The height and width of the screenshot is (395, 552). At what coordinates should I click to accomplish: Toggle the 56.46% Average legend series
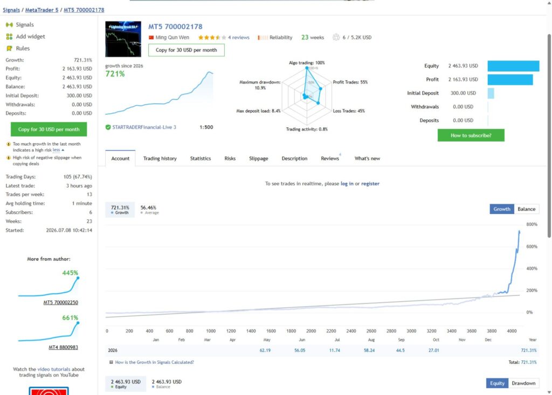point(149,210)
